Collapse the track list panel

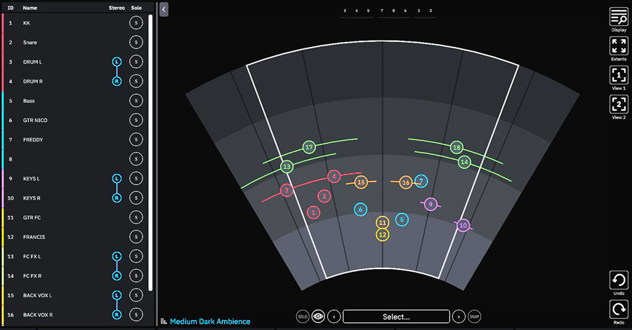coord(164,10)
